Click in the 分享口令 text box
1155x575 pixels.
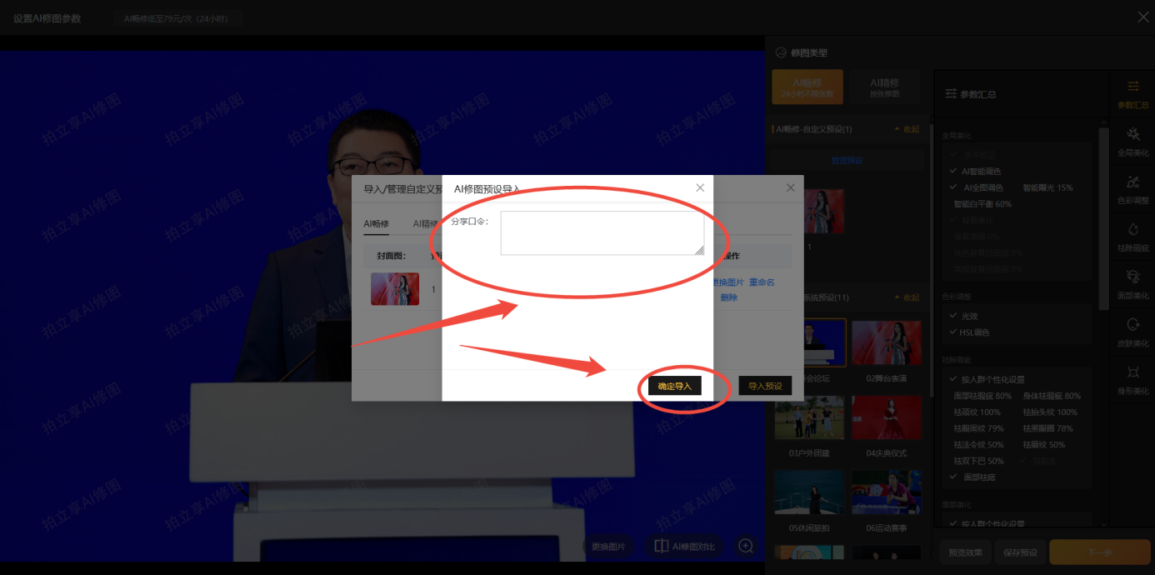click(602, 233)
